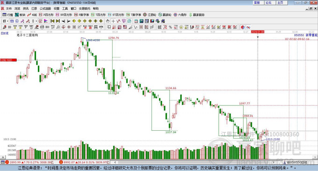Open the 窗口 menu
Screen dimensions: 318x171
pyautogui.click(x=73, y=8)
